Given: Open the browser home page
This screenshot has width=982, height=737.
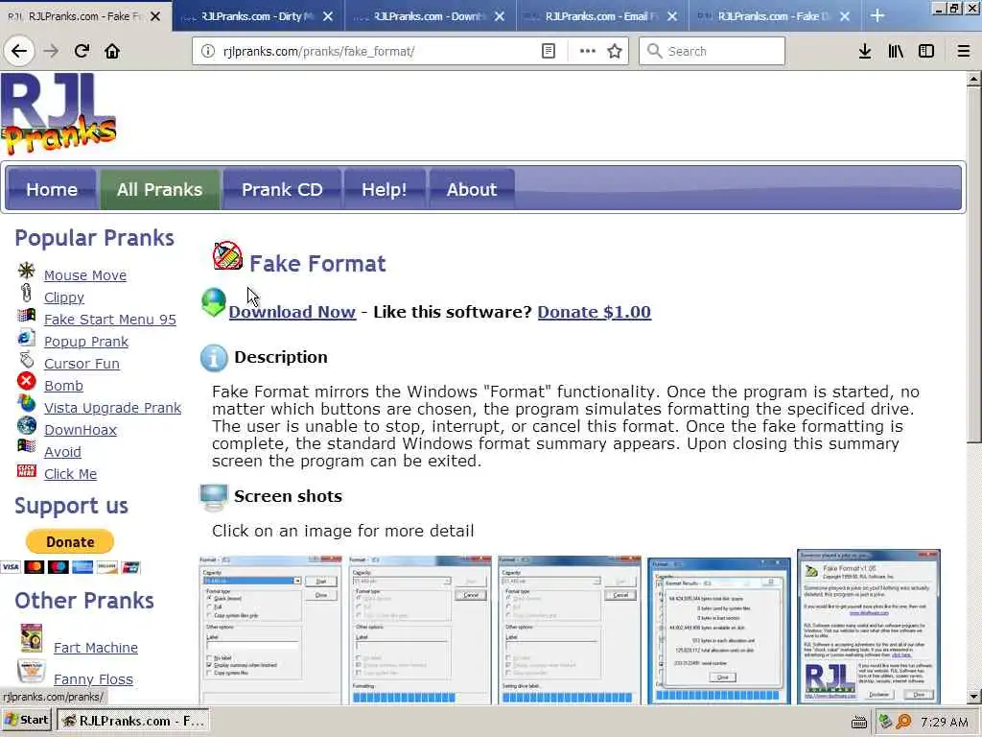Looking at the screenshot, I should (112, 51).
